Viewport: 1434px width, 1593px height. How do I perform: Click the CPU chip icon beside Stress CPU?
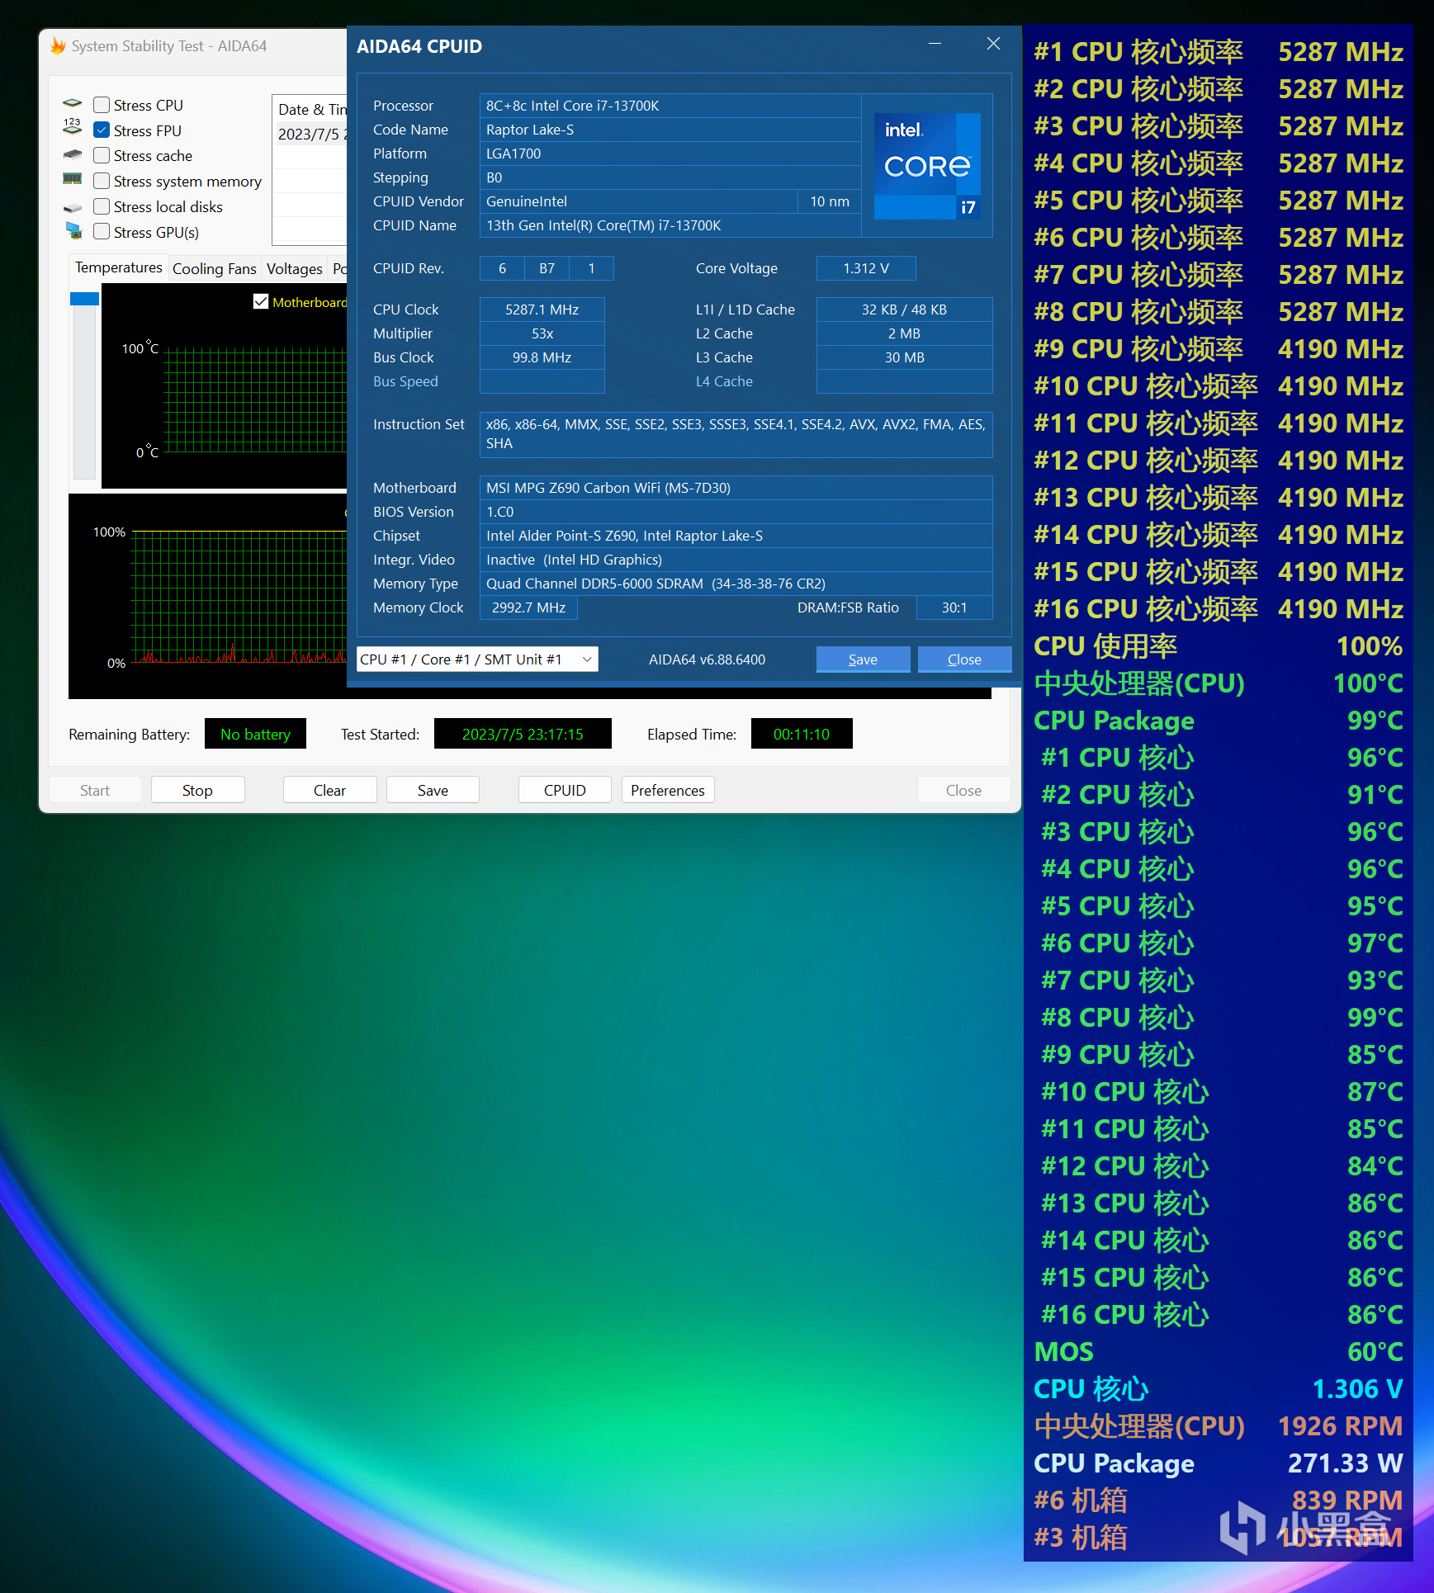point(73,104)
